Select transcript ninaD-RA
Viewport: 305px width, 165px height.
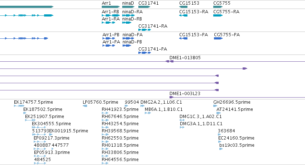point(133,12)
